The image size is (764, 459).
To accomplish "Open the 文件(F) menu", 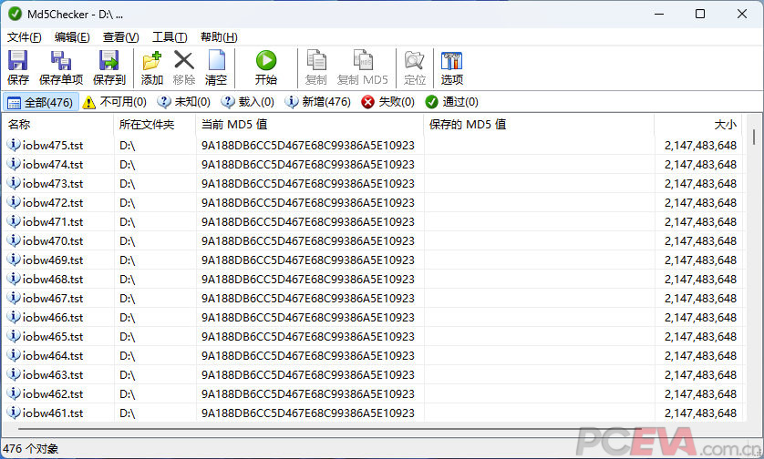I will point(25,37).
